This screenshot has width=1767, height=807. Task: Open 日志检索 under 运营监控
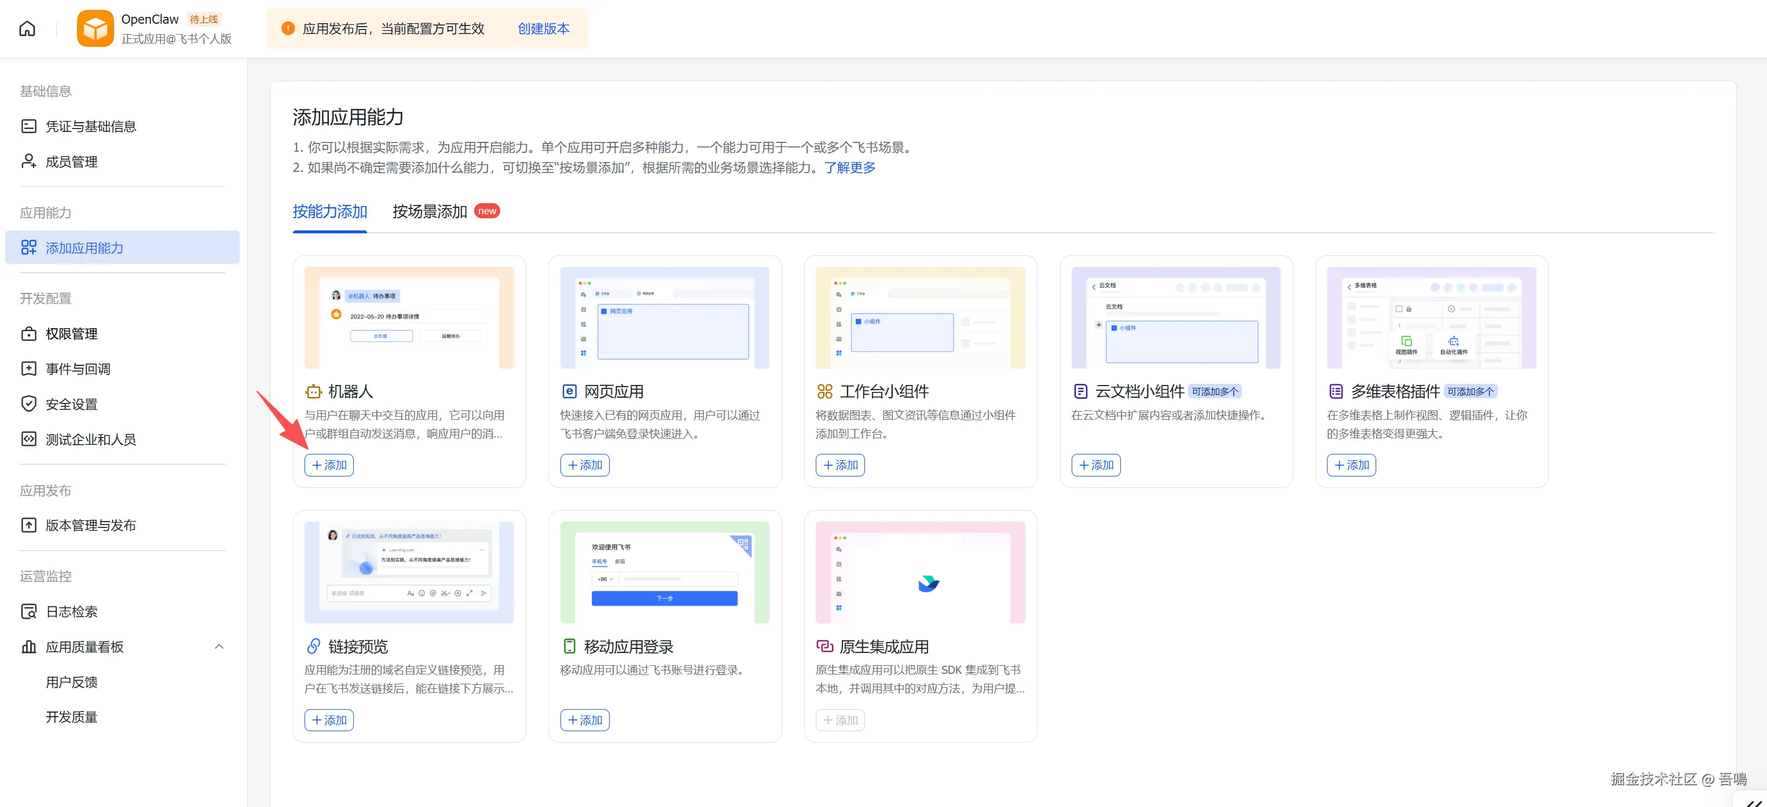coord(71,611)
